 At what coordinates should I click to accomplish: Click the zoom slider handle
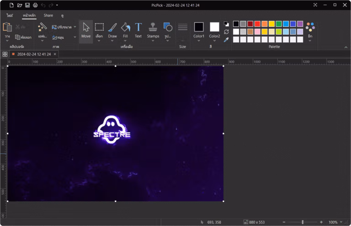point(303,222)
